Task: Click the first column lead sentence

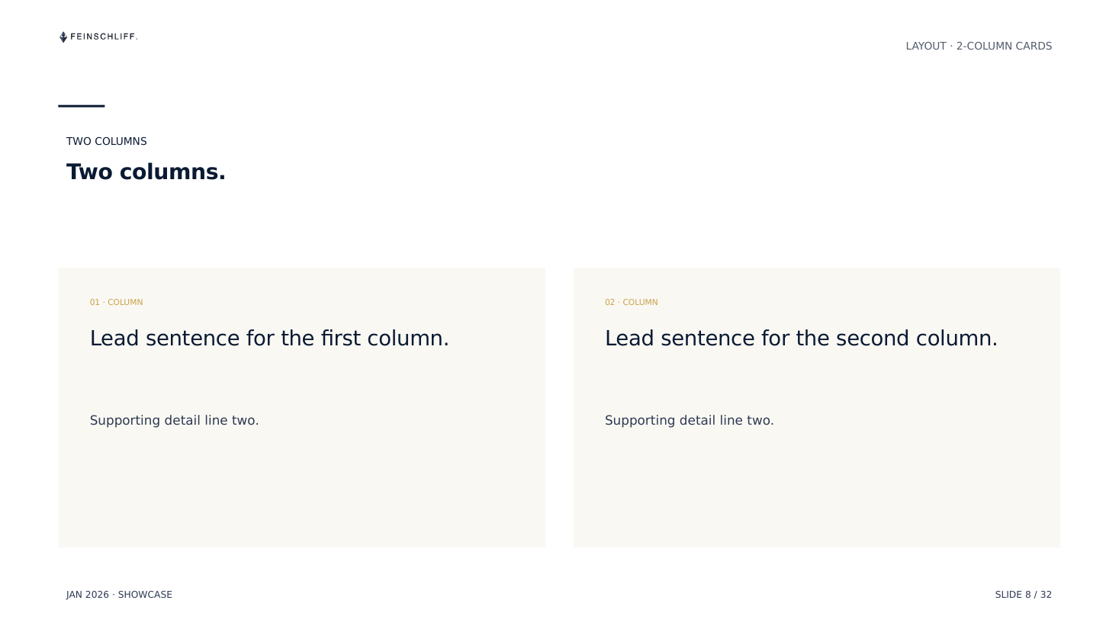Action: [x=269, y=339]
